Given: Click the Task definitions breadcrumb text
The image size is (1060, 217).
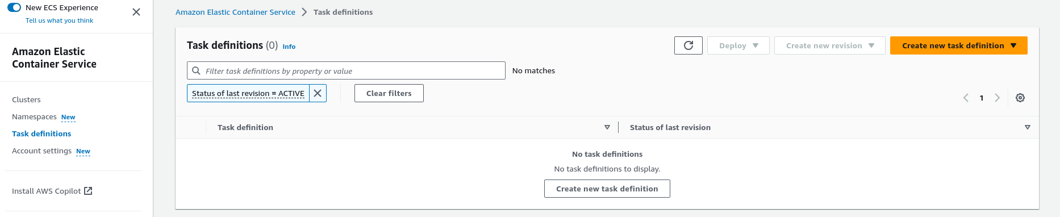Looking at the screenshot, I should coord(343,12).
